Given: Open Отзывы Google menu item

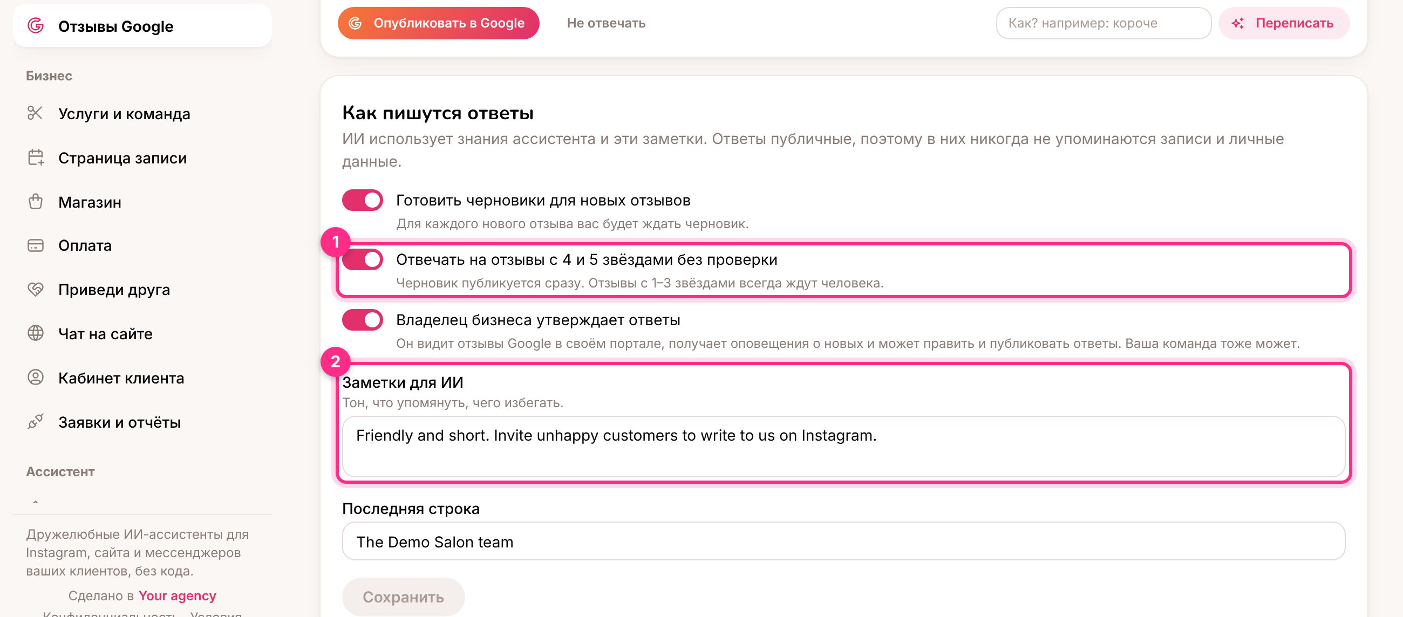Looking at the screenshot, I should [142, 25].
